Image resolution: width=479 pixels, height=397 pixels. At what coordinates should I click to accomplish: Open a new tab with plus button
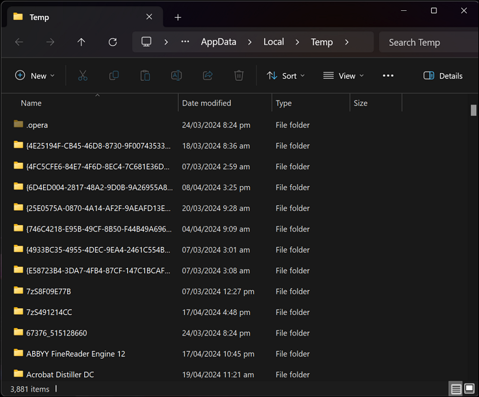178,17
